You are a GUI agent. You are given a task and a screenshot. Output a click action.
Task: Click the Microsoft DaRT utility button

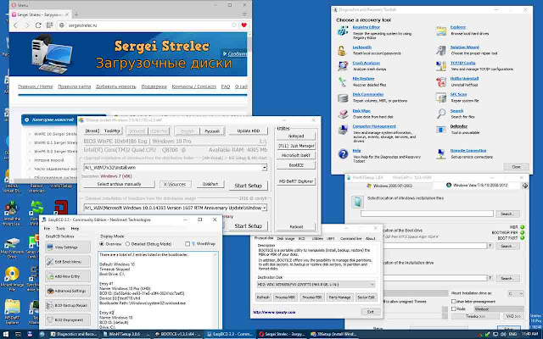(x=296, y=156)
